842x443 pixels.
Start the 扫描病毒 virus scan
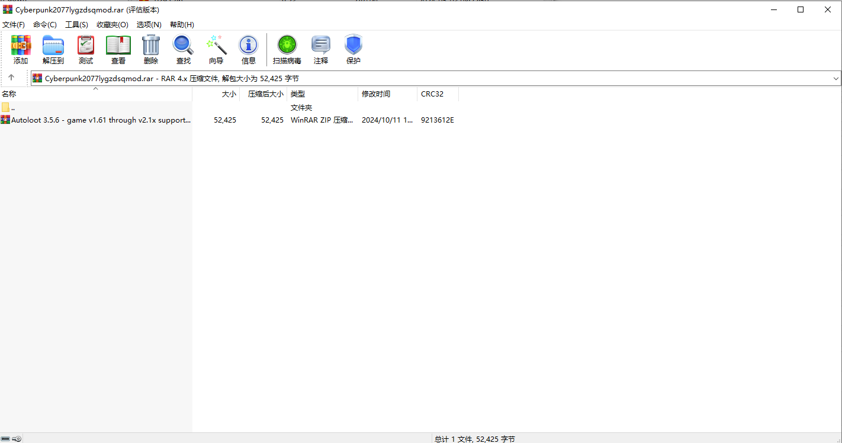click(287, 49)
